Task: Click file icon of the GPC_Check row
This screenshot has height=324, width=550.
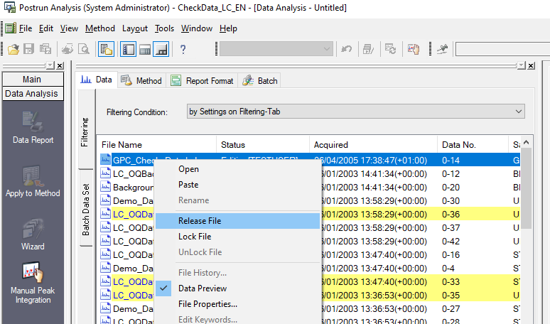Action: [105, 160]
